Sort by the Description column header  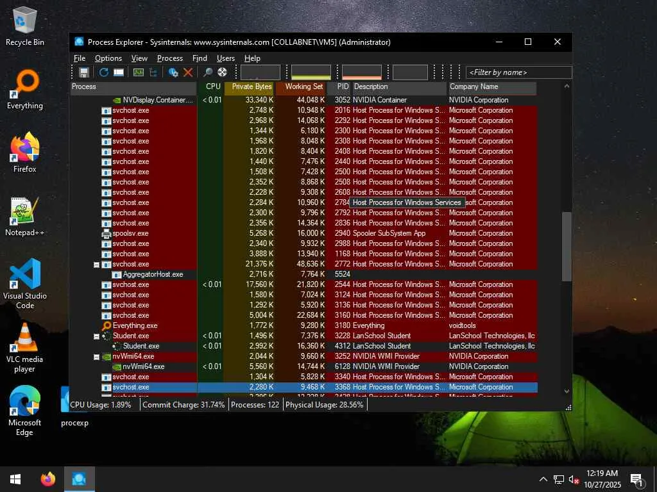pos(399,87)
